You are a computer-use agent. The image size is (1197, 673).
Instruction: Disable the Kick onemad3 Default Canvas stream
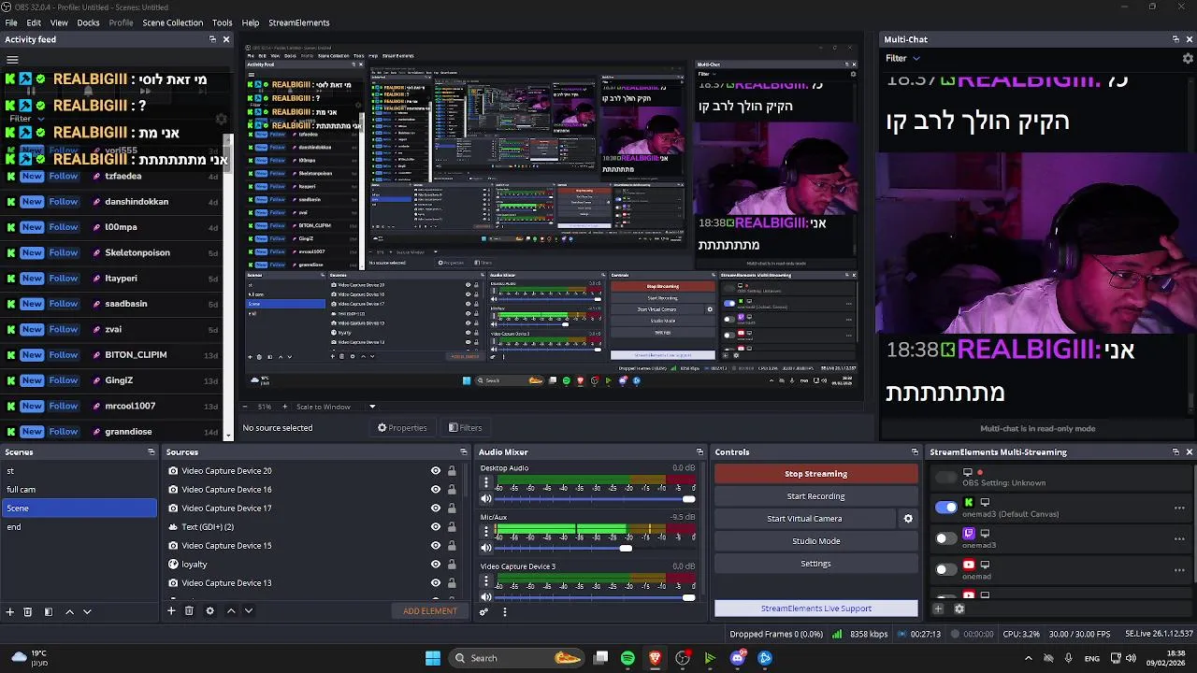(946, 508)
